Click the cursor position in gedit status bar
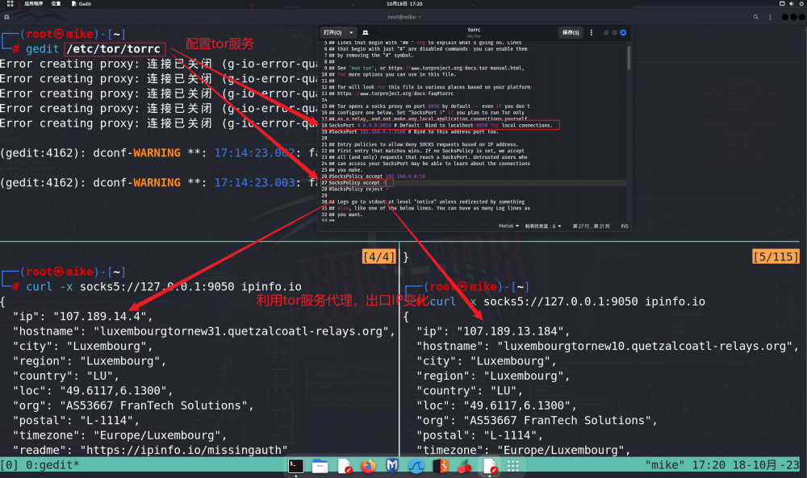The width and height of the screenshot is (807, 478). 592,227
